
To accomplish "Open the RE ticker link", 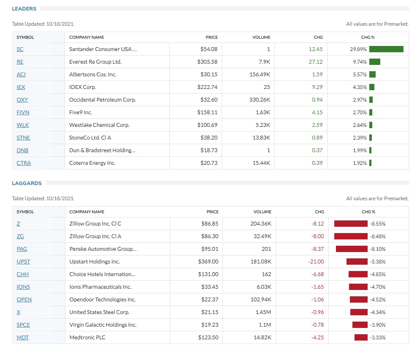I will coord(20,62).
